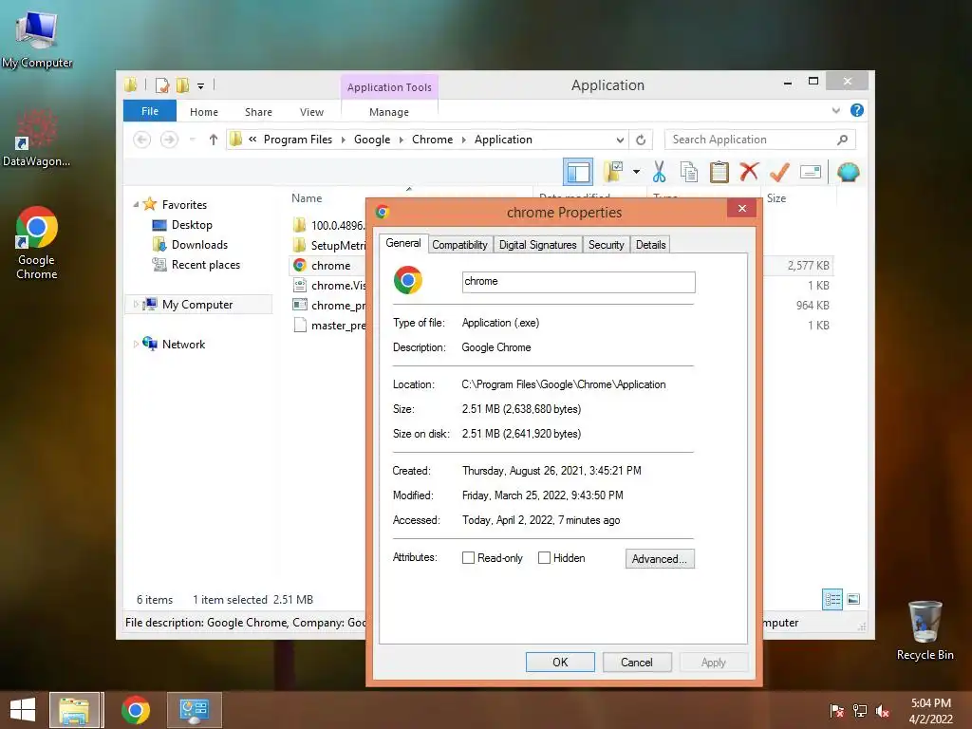972x729 pixels.
Task: Select the master_pre file in list
Action: click(x=329, y=326)
